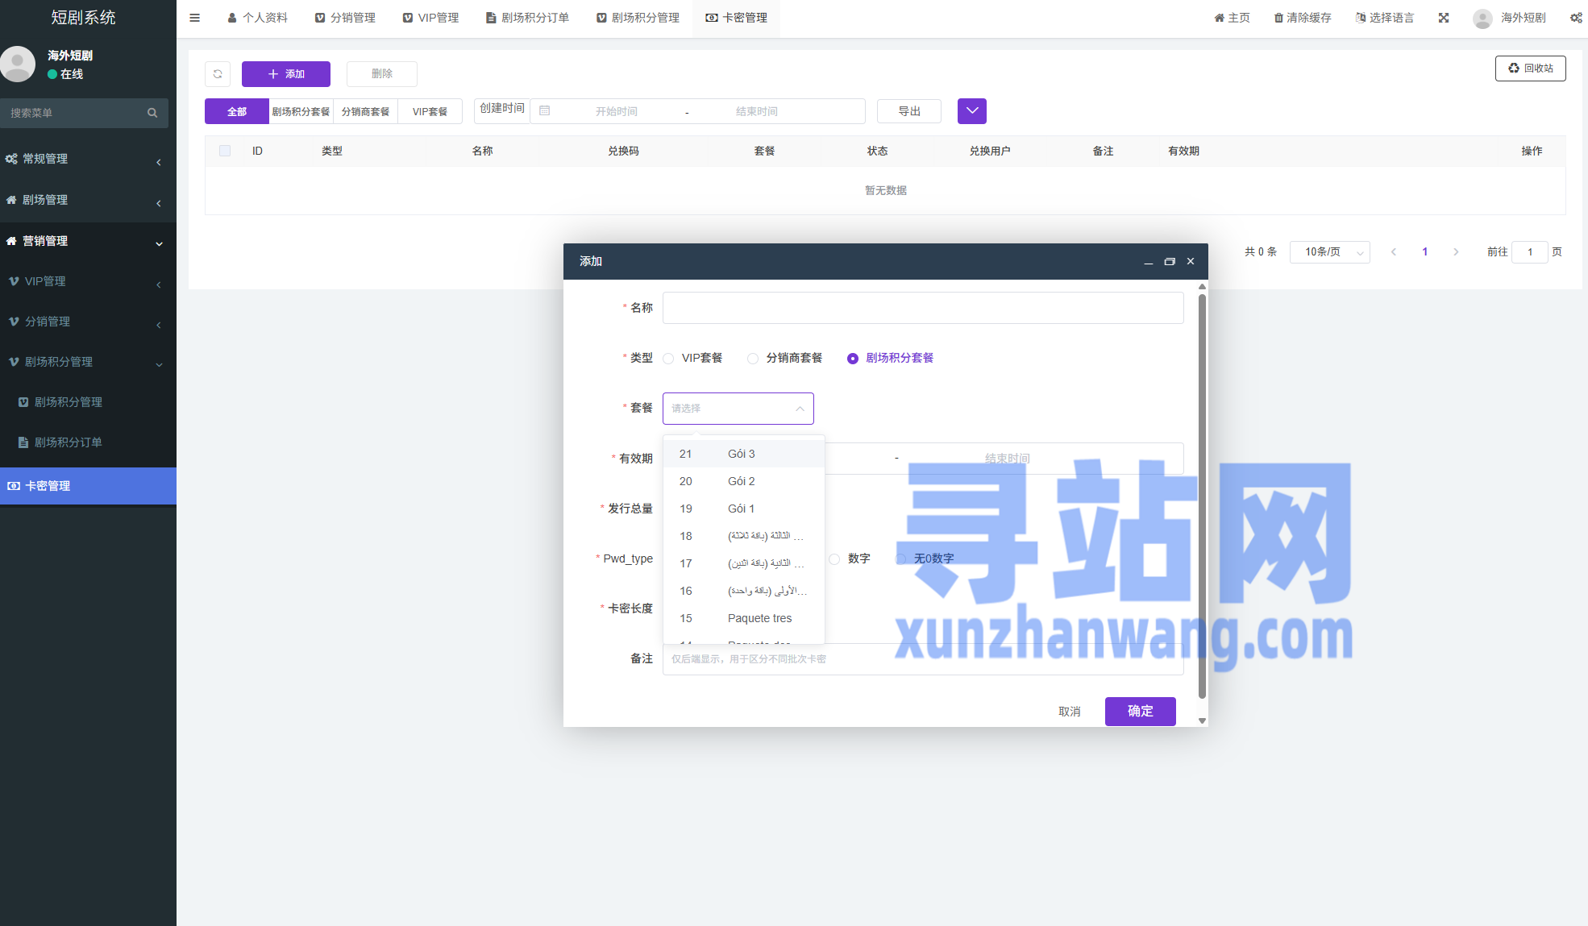Maximize the 添加 dialog window
Viewport: 1588px width, 926px height.
tap(1169, 261)
